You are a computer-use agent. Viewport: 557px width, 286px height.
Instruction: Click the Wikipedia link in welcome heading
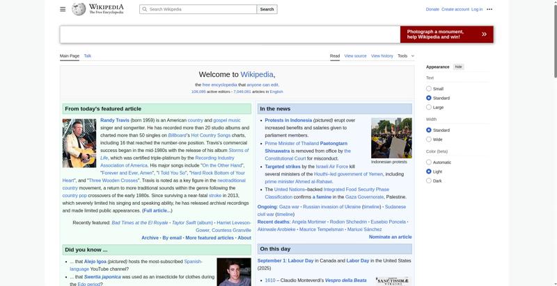pos(257,74)
